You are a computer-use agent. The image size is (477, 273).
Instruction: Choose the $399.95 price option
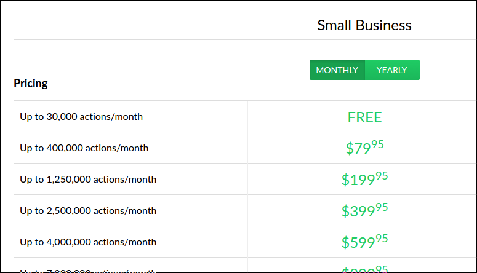coord(364,210)
